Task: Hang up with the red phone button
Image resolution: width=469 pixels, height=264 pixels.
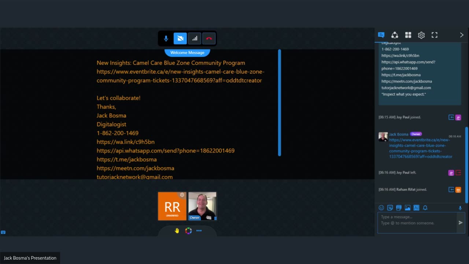Action: (209, 38)
